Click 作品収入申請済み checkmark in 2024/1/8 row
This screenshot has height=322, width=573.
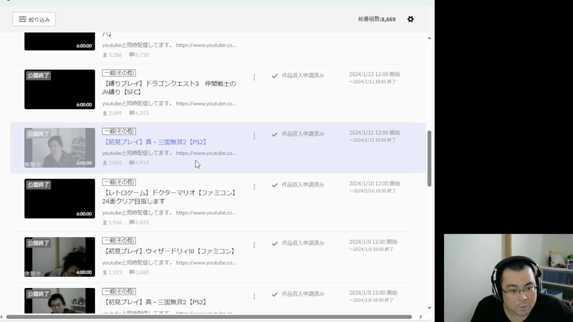274,294
